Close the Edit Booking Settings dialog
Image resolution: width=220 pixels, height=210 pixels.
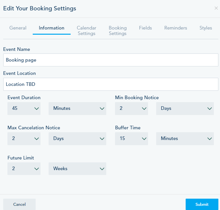point(216,8)
